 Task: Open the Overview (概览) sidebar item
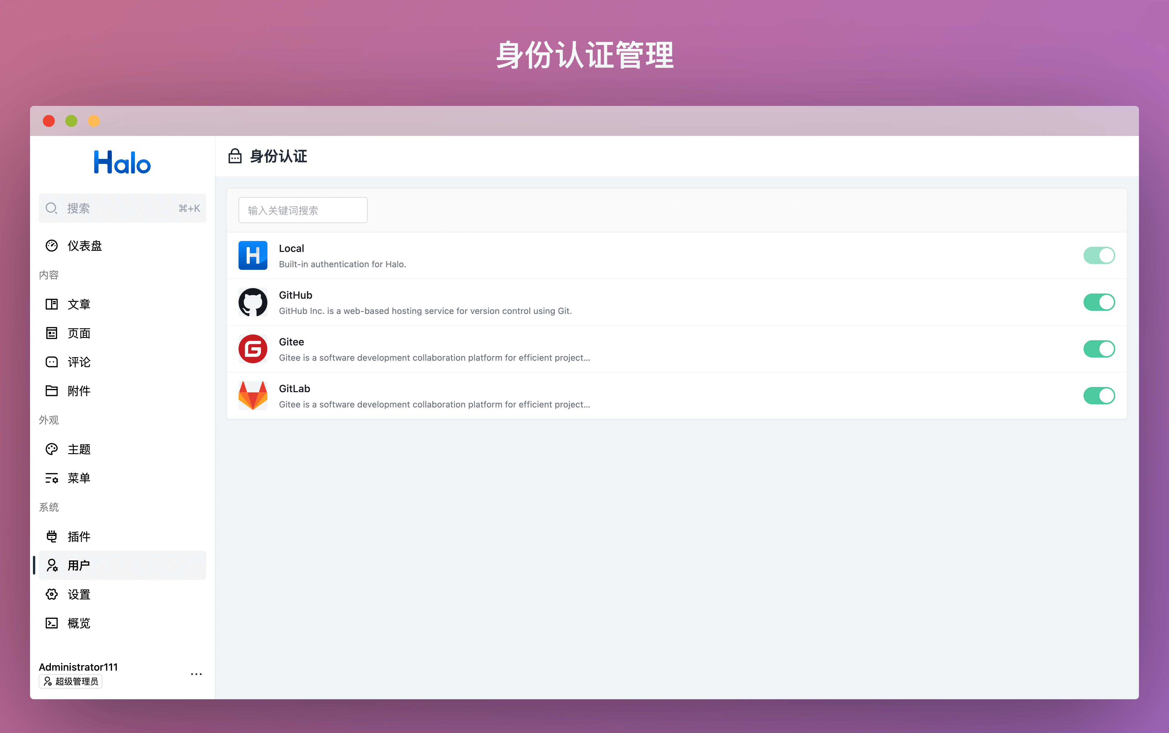click(x=79, y=623)
